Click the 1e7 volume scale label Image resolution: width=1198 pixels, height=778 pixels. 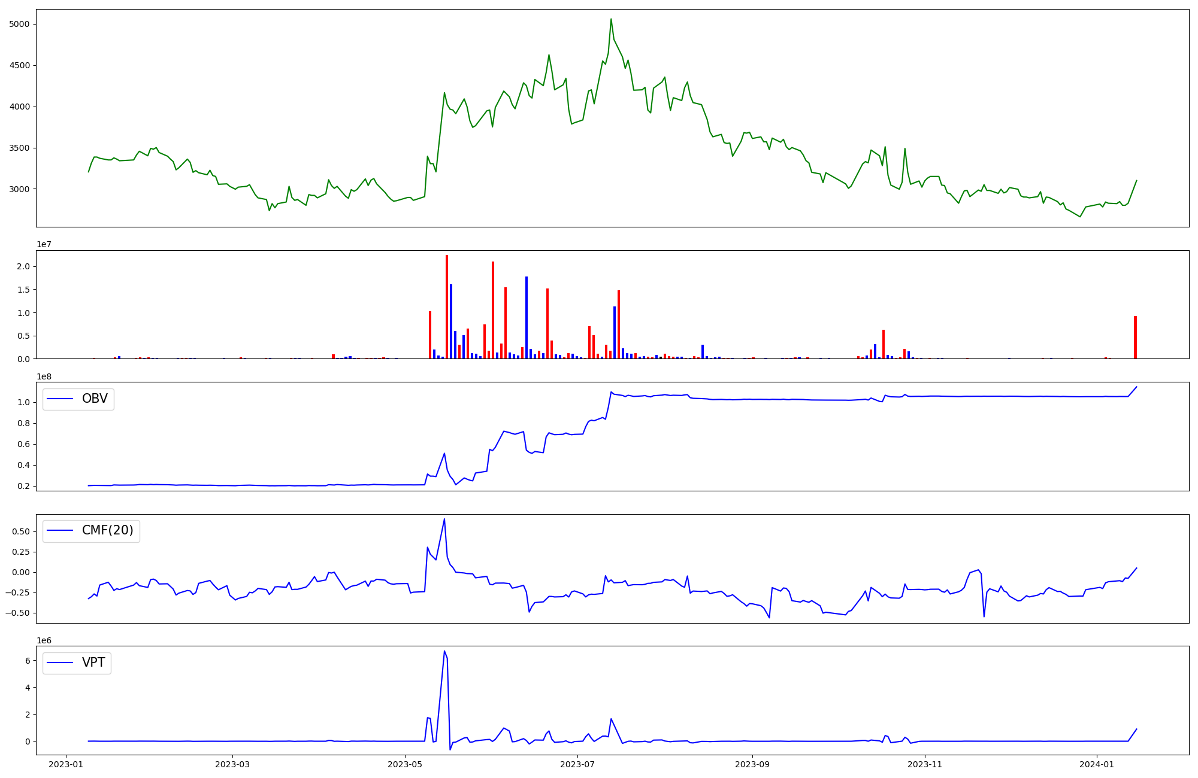[44, 244]
